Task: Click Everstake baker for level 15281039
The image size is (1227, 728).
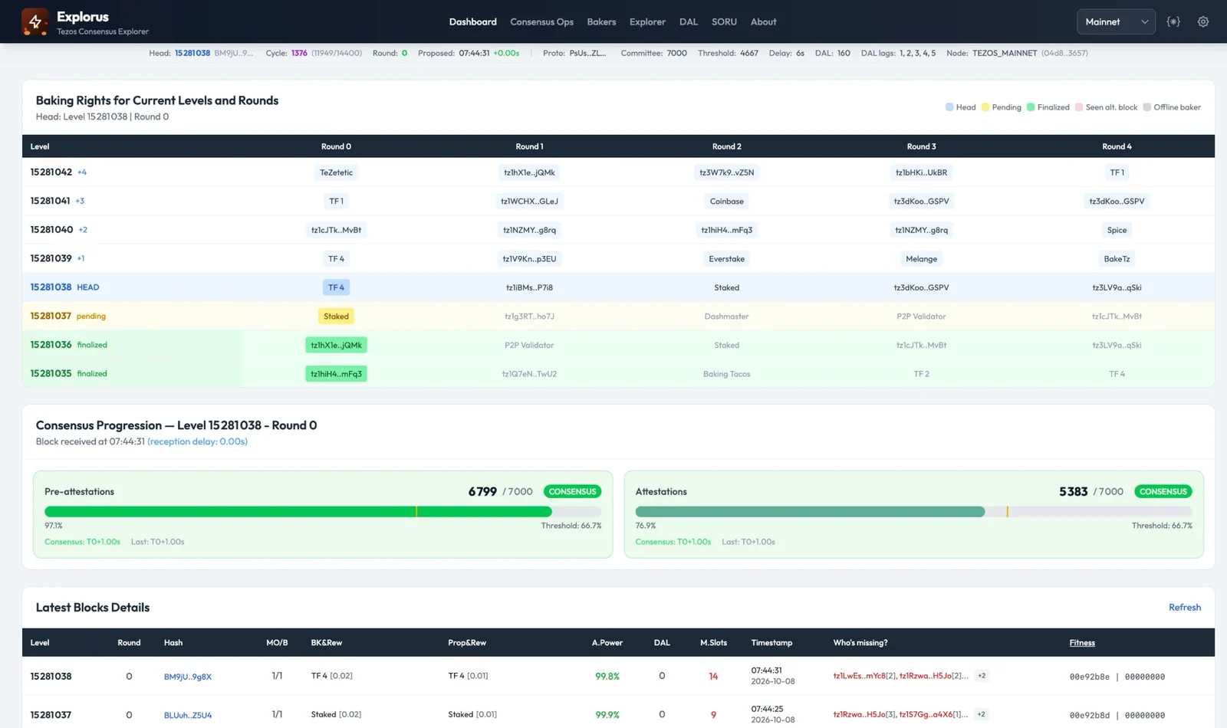Action: [726, 258]
